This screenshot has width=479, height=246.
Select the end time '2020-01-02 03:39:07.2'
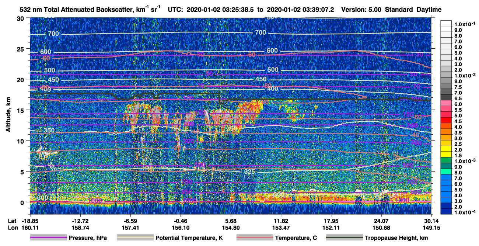click(x=300, y=10)
